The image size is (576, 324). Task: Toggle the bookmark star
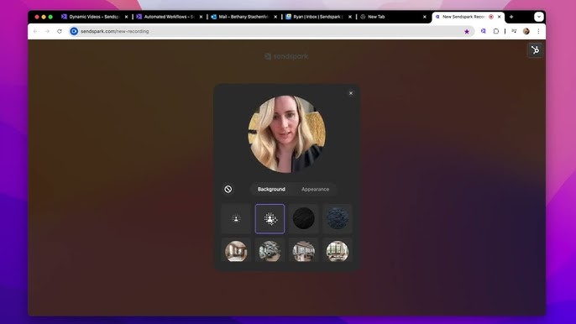coord(467,32)
